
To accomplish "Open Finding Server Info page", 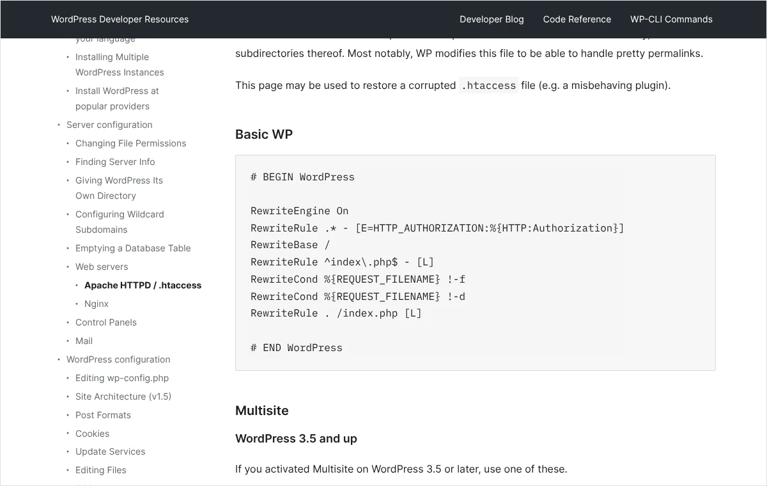I will tap(115, 162).
